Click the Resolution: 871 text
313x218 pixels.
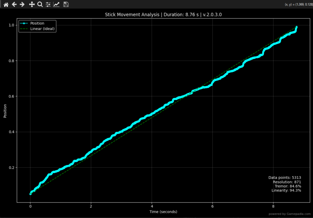pos(287,182)
